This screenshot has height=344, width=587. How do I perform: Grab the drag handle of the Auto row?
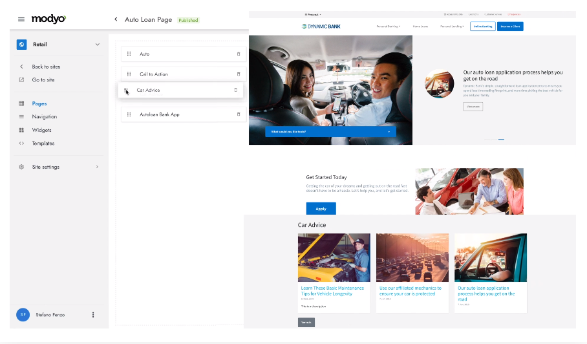coord(129,54)
